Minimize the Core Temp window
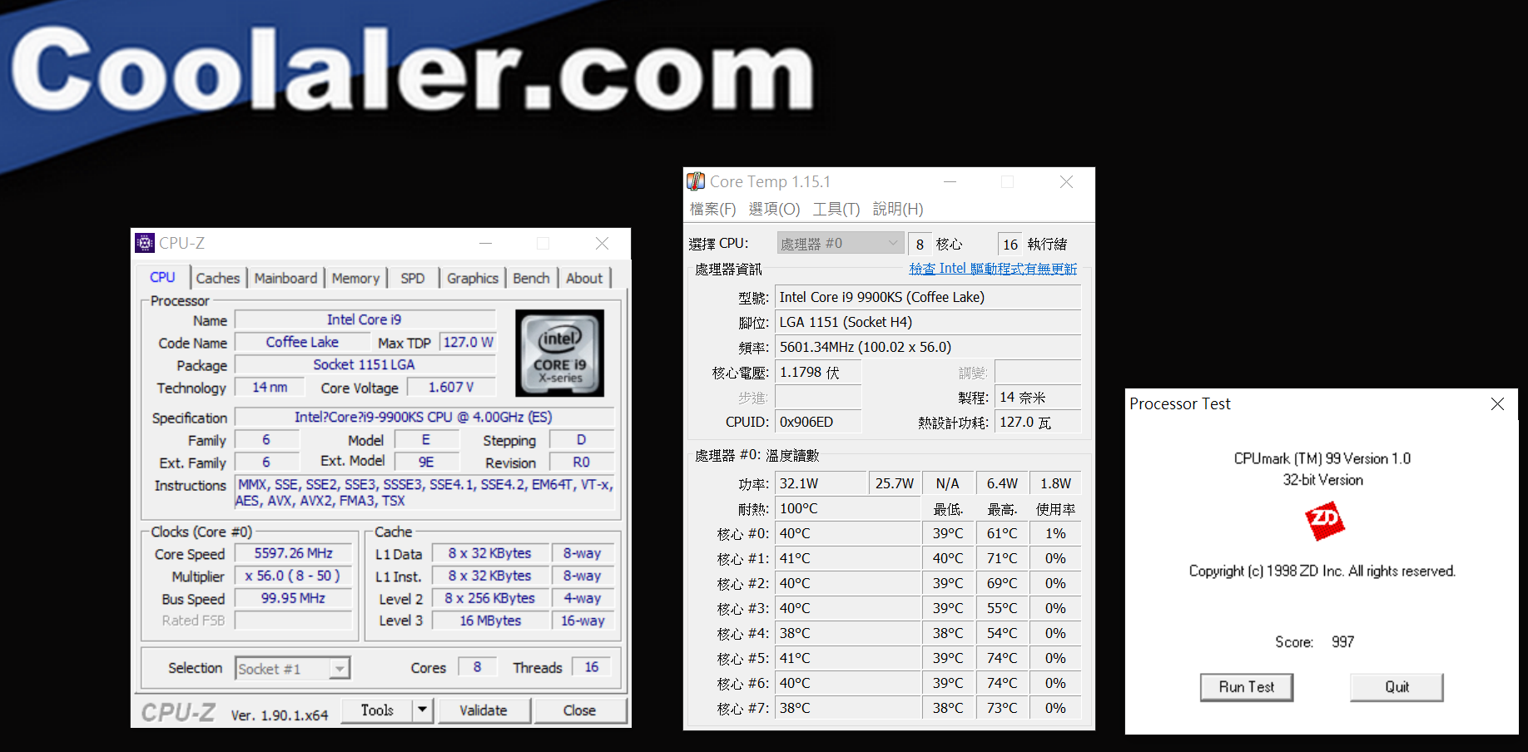The image size is (1528, 752). point(950,181)
